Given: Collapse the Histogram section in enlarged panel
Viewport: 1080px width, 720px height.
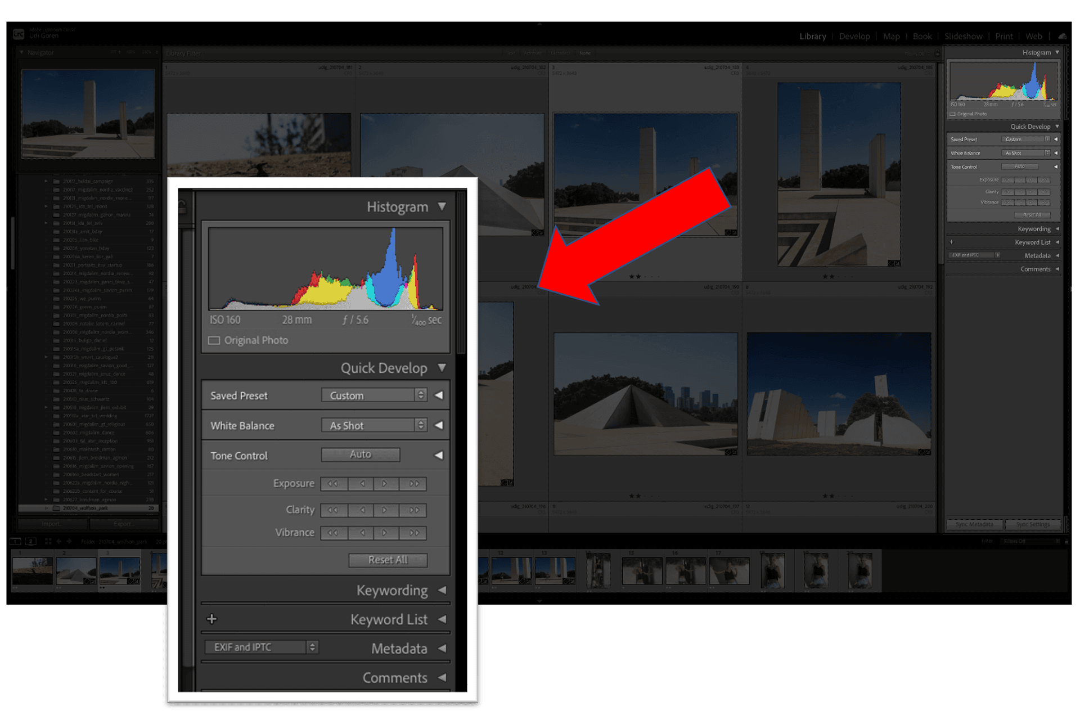Looking at the screenshot, I should tap(442, 206).
